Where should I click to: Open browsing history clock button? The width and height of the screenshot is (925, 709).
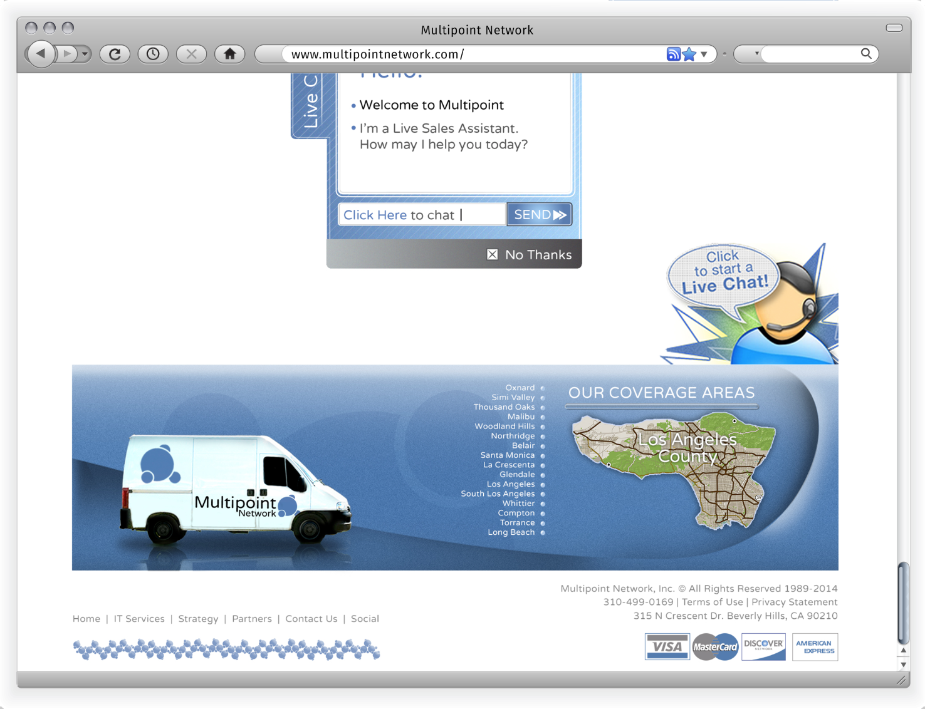point(153,54)
